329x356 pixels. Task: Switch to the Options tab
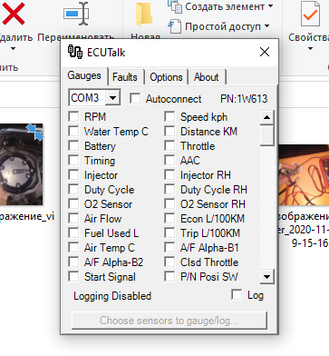click(166, 77)
